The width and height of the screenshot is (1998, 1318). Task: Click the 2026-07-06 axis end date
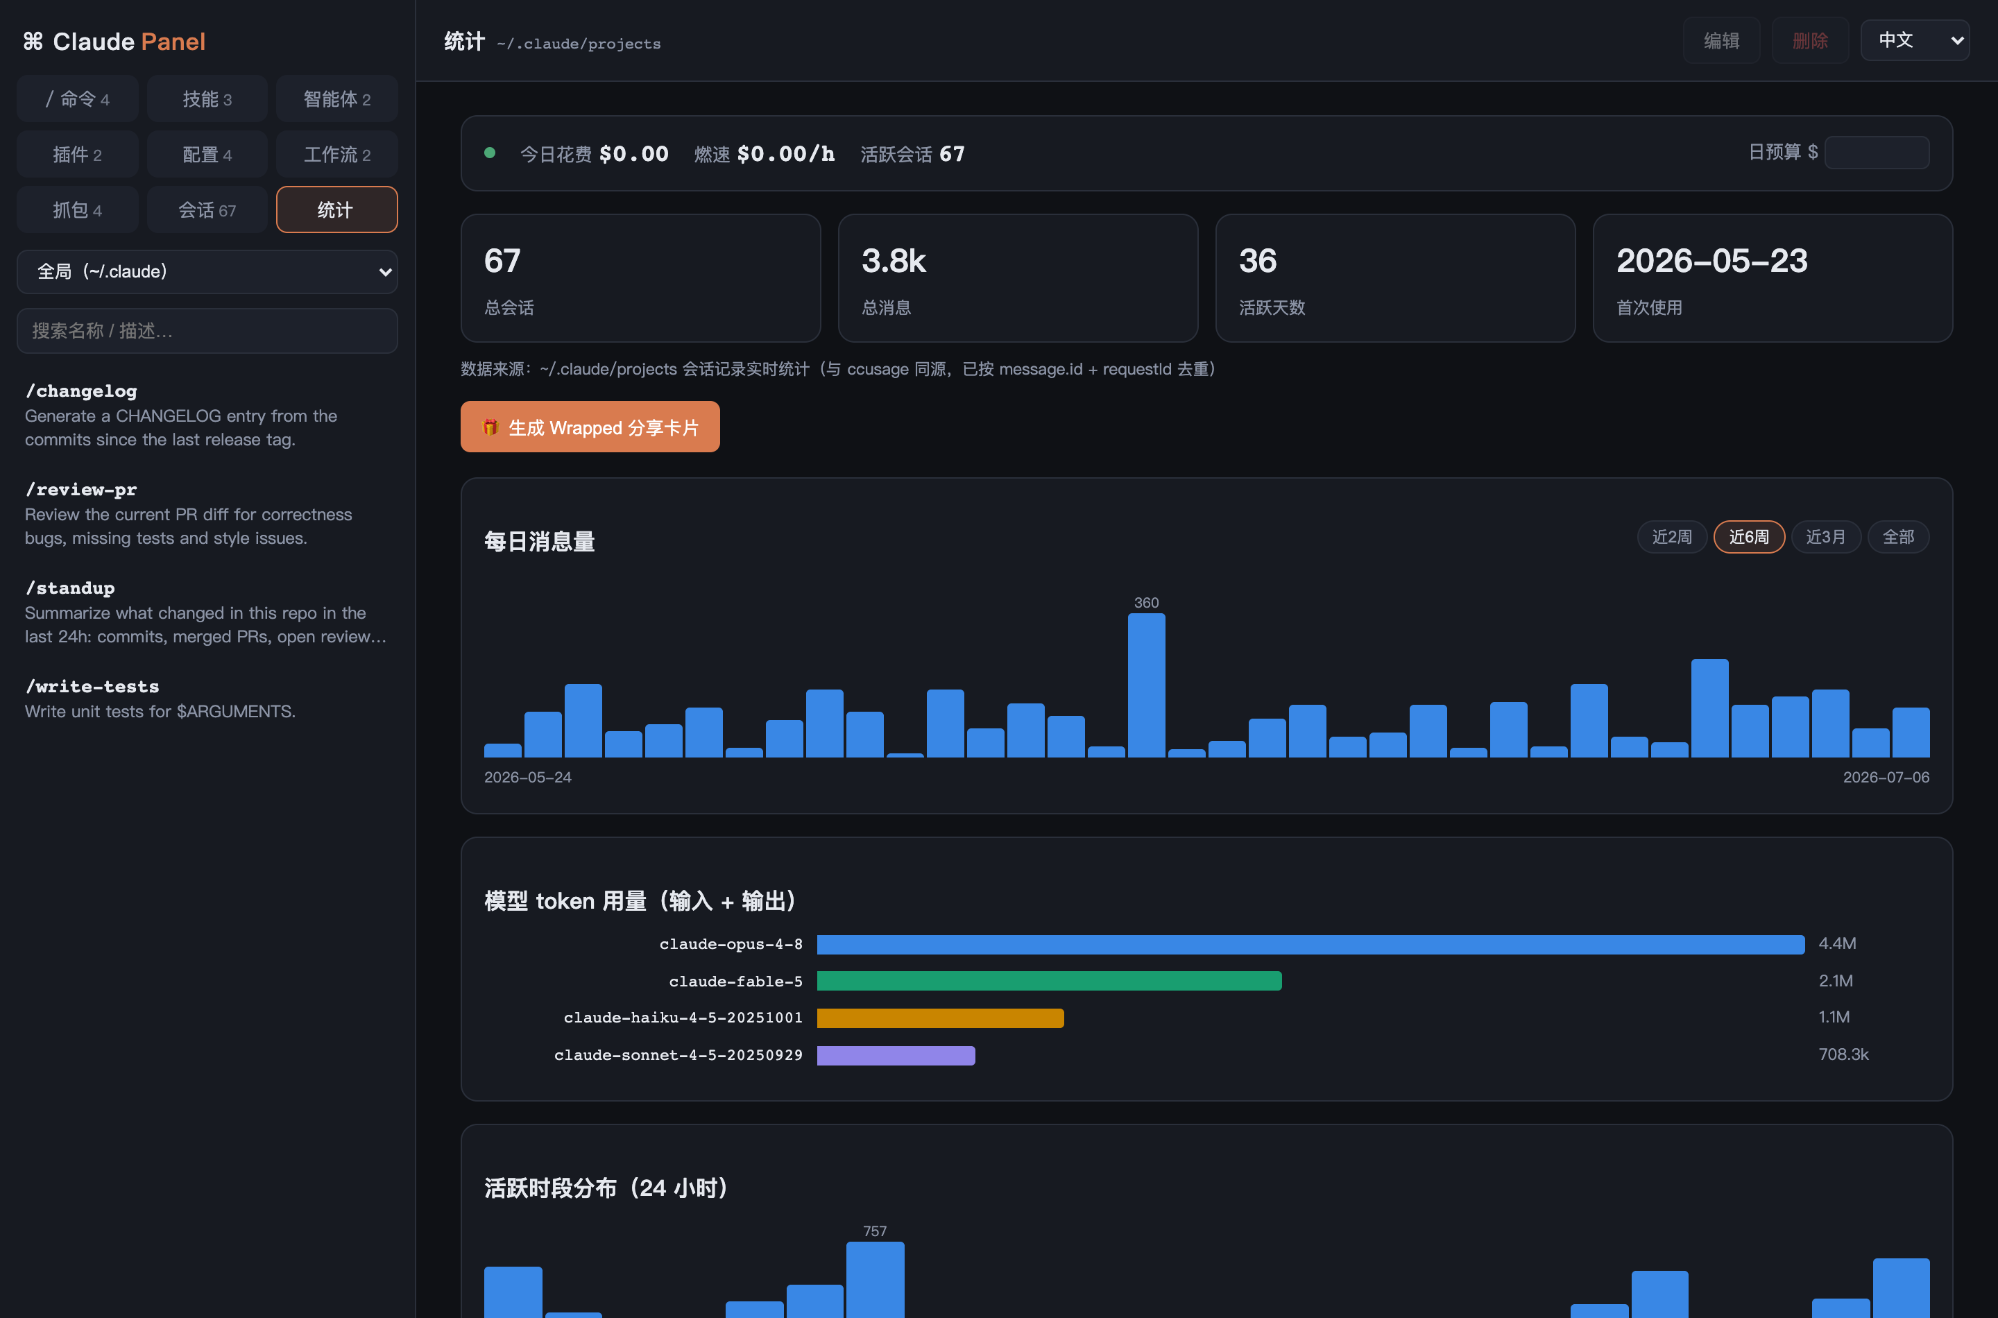(1886, 777)
